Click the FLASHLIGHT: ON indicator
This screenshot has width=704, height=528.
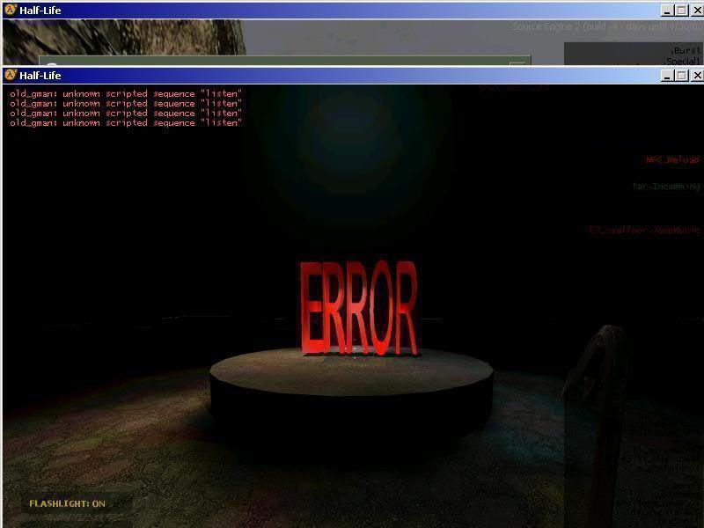(67, 503)
